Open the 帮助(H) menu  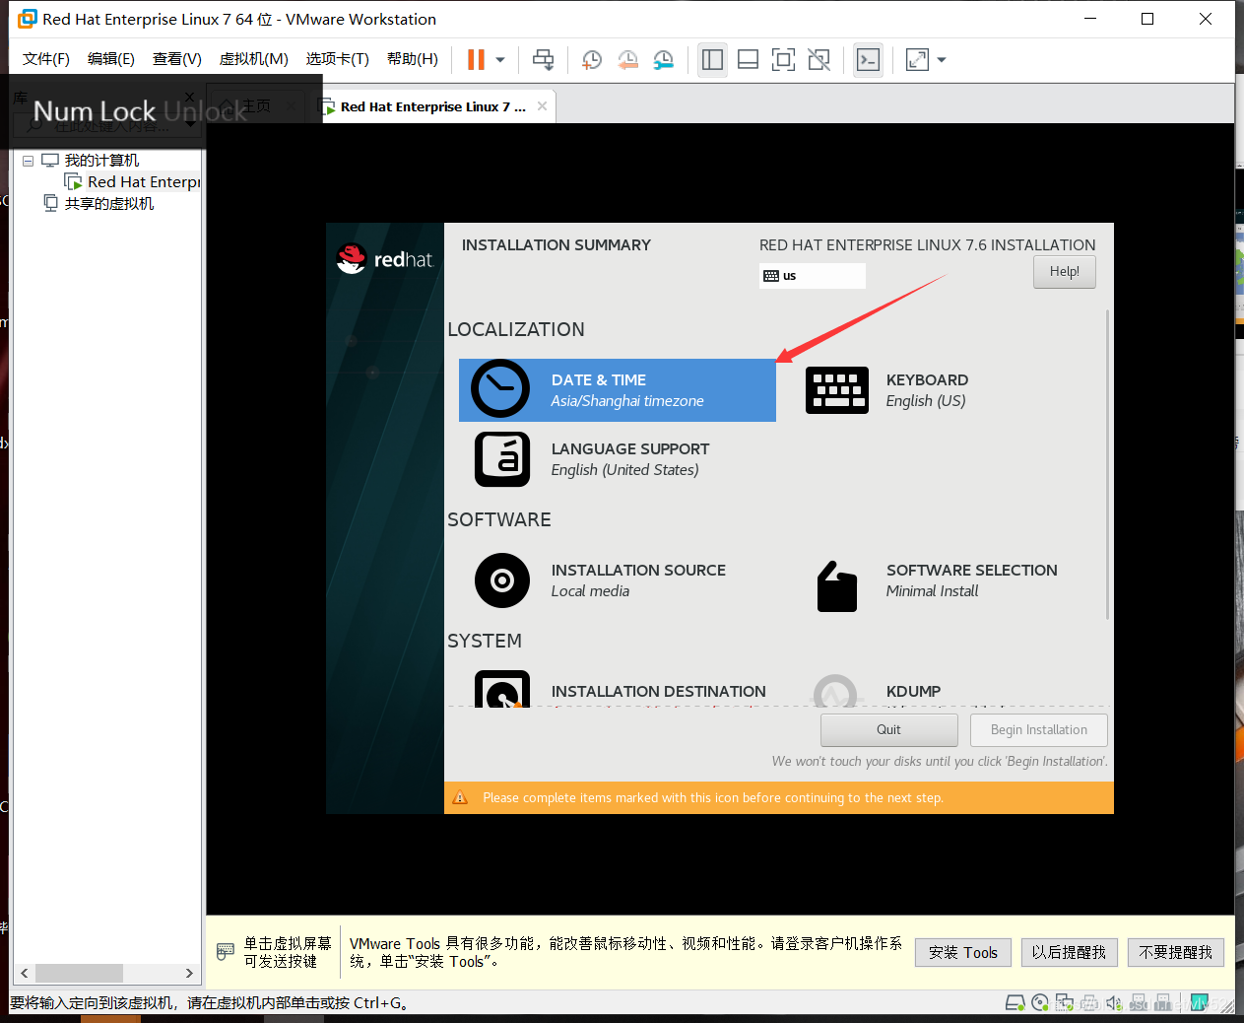pos(412,59)
